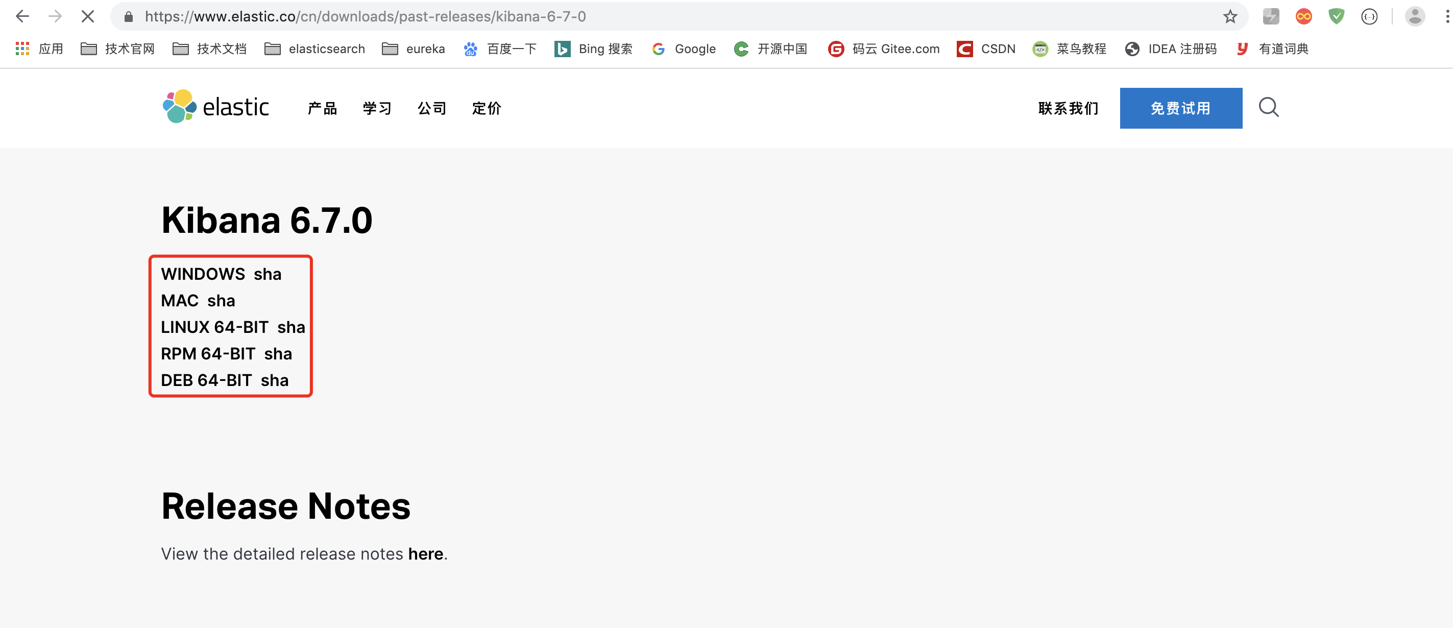
Task: Bookmark this page with the star icon
Action: pyautogui.click(x=1229, y=16)
